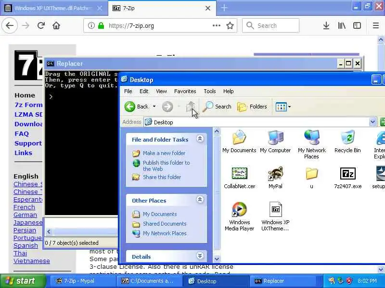The width and height of the screenshot is (385, 288).
Task: Click the browser home button
Action: click(56, 25)
